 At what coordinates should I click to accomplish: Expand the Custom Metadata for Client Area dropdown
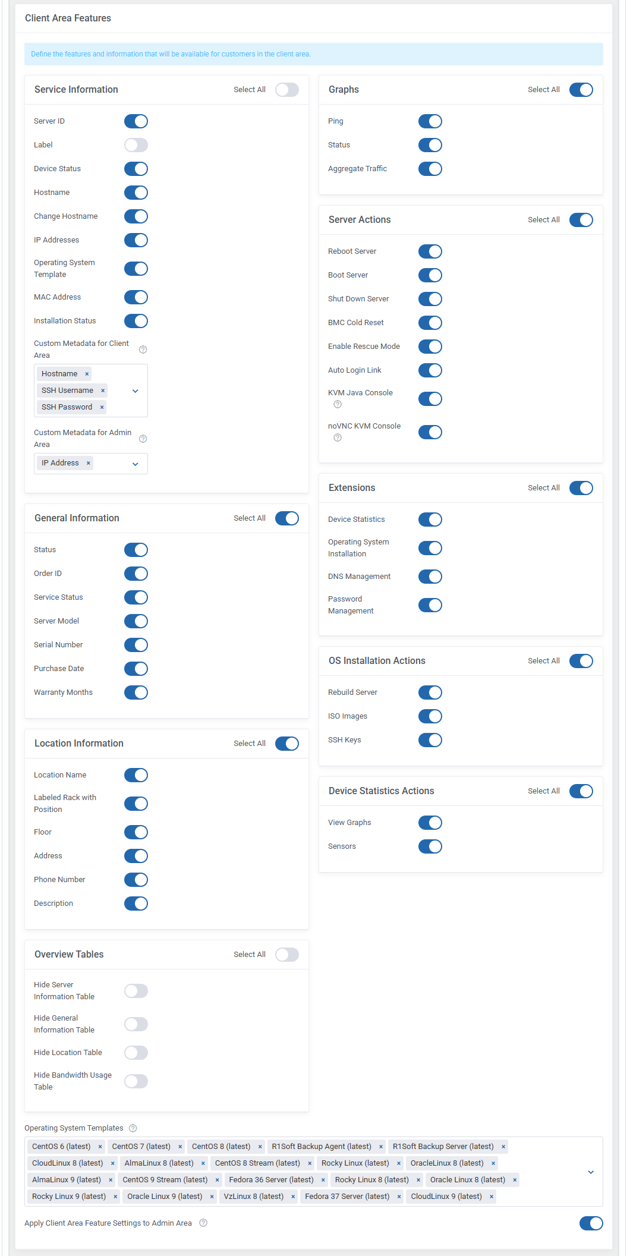click(x=136, y=391)
